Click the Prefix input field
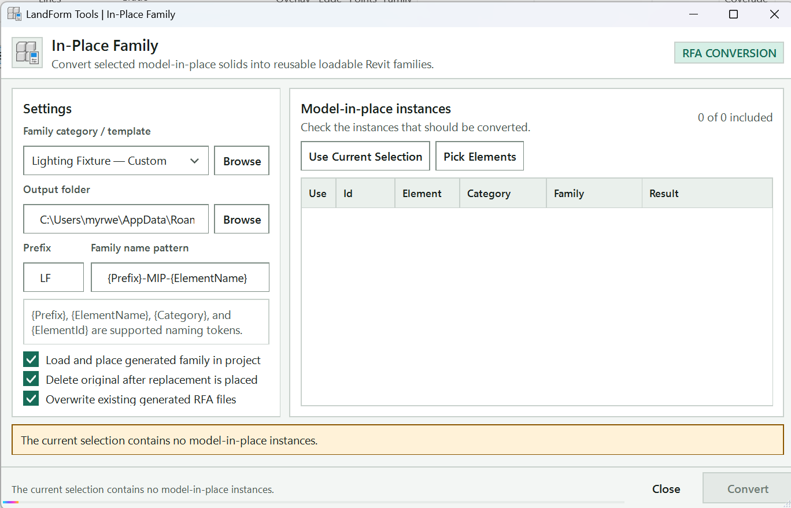This screenshot has width=791, height=508. pyautogui.click(x=54, y=277)
